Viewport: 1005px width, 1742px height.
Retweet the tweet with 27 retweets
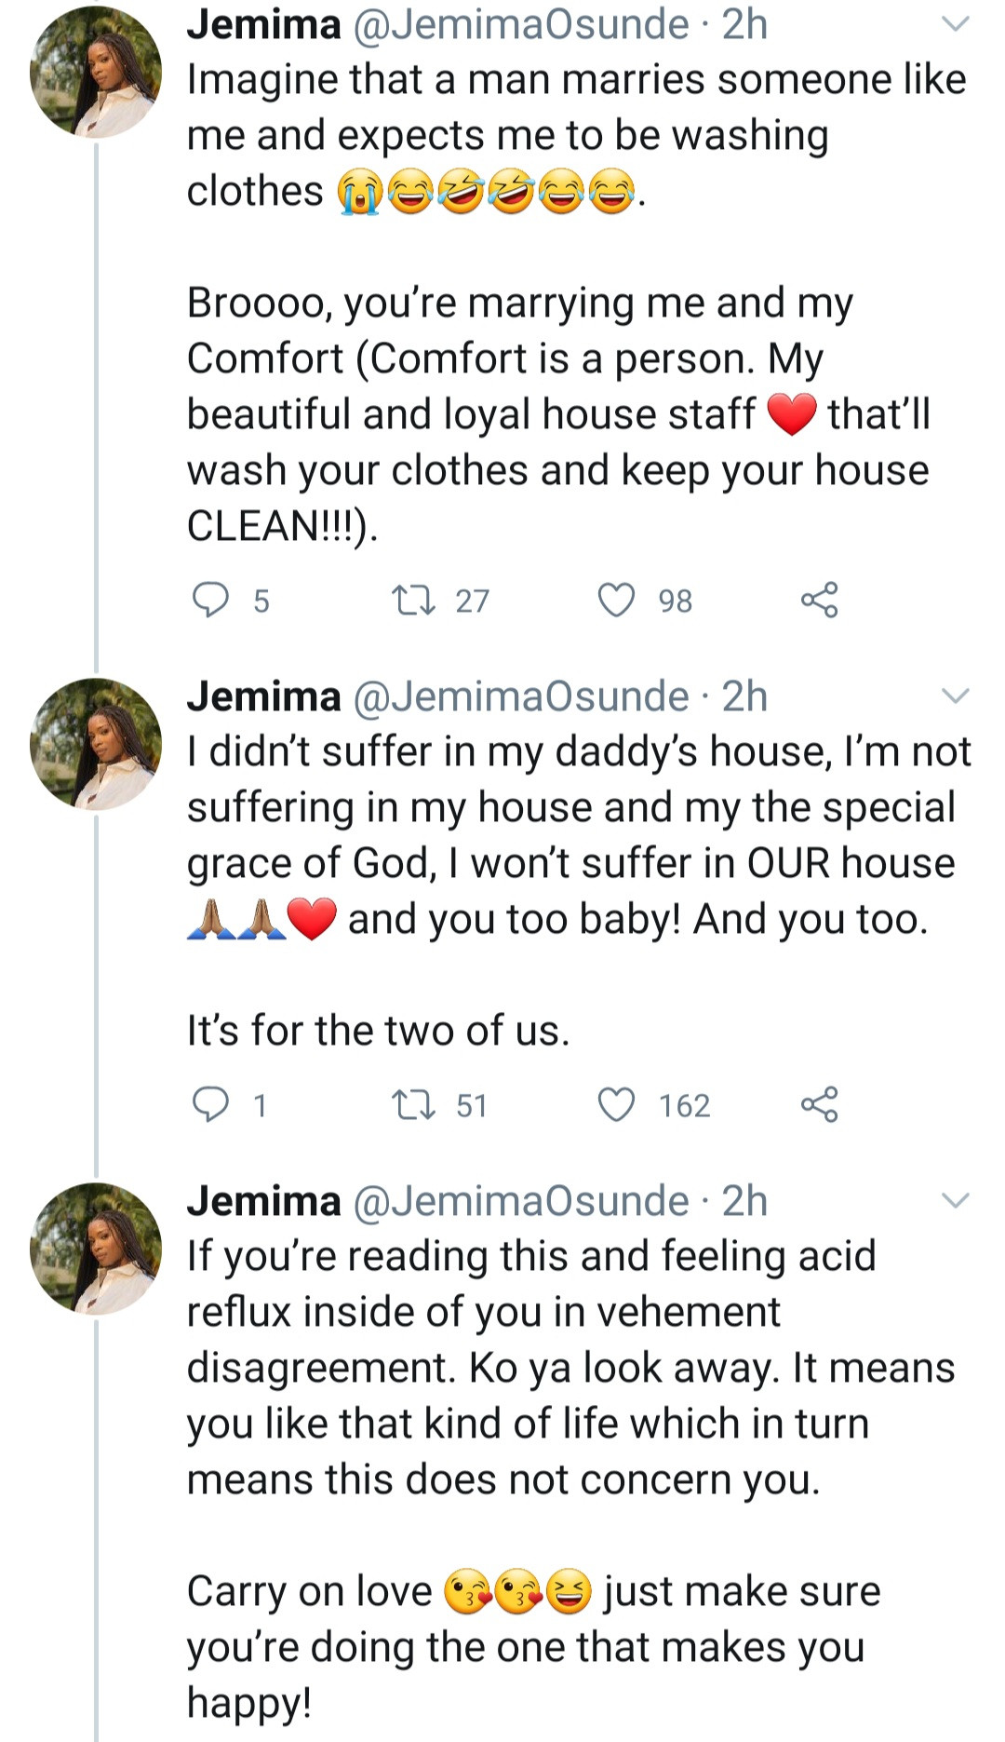(414, 601)
